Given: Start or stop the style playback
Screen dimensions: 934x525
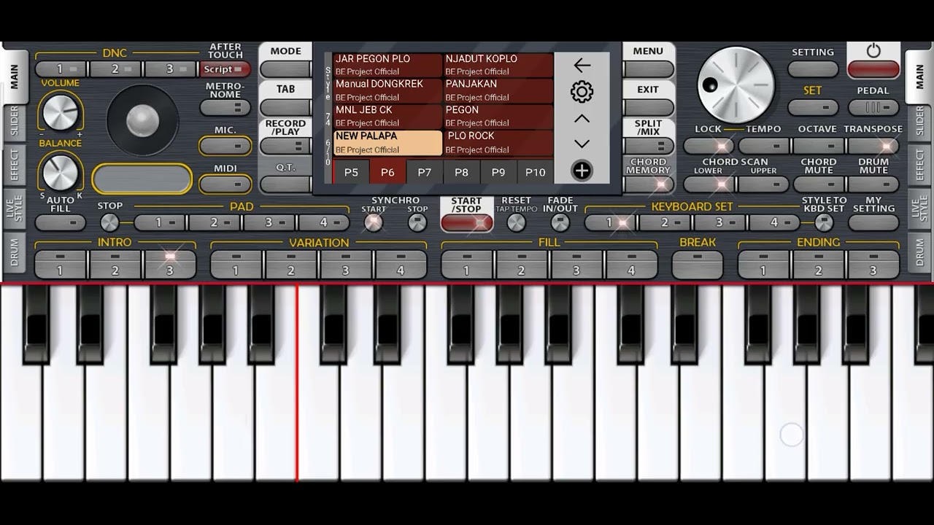Looking at the screenshot, I should pyautogui.click(x=467, y=223).
